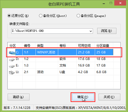This screenshot has height=112, width=128.
Task: Select the U: partition label
Action: click(17, 72)
